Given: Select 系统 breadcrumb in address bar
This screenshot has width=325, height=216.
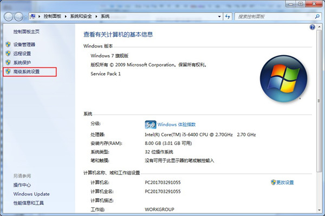Looking at the screenshot, I should tap(105, 16).
